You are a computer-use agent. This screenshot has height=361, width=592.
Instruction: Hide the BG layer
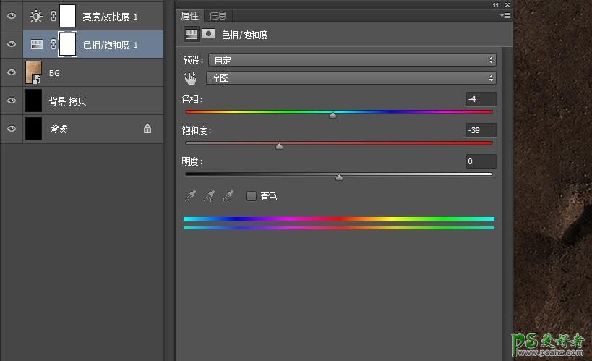(11, 72)
